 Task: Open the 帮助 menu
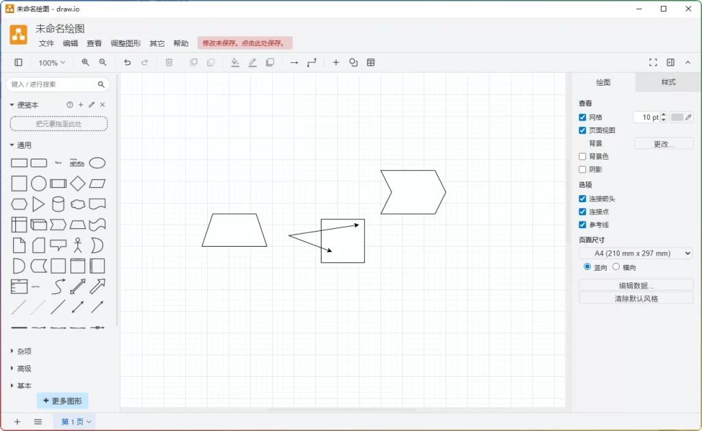click(181, 42)
